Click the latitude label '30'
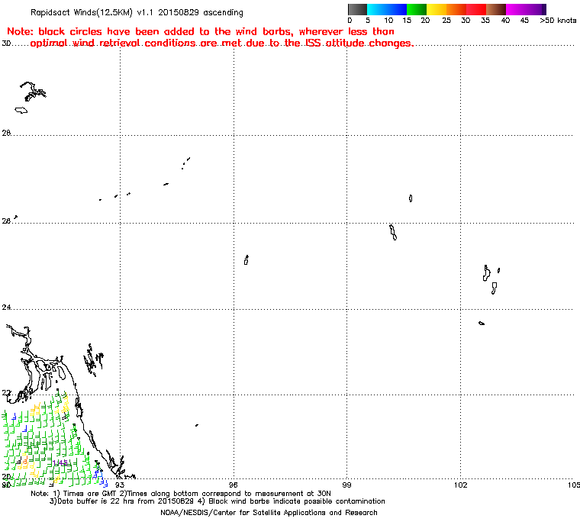This screenshot has height=525, width=580. 6,43
